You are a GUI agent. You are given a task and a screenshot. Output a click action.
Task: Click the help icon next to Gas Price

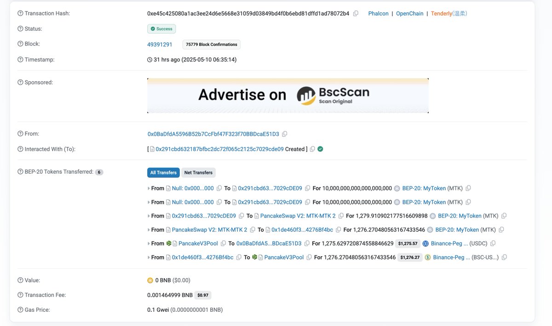[x=20, y=310]
